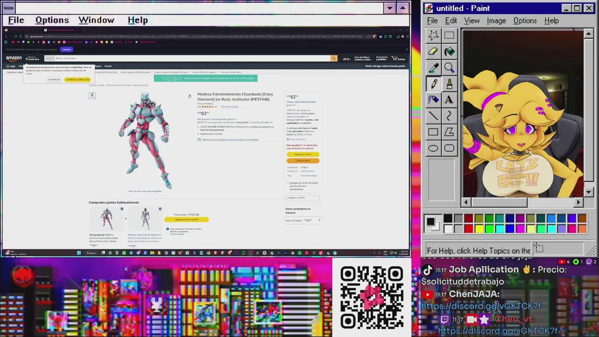
Task: Open the search category dropdown on Amazon
Action: (x=49, y=59)
